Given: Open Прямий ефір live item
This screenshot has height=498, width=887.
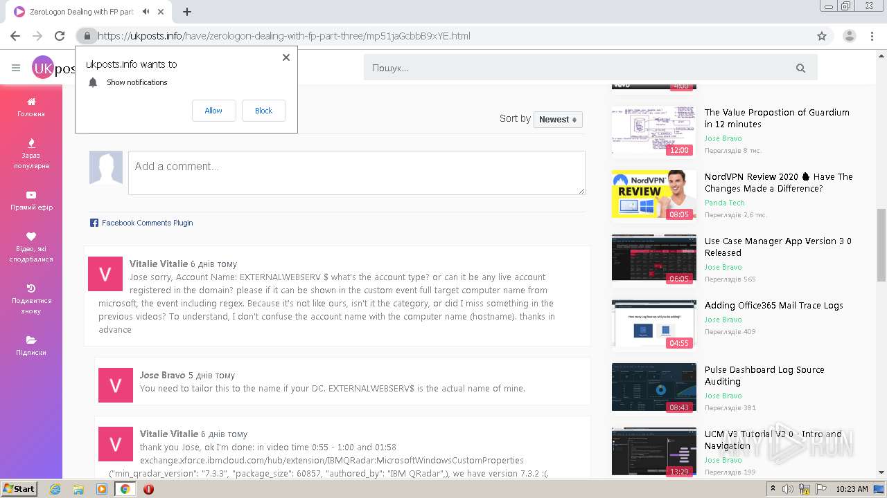Looking at the screenshot, I should (x=31, y=201).
